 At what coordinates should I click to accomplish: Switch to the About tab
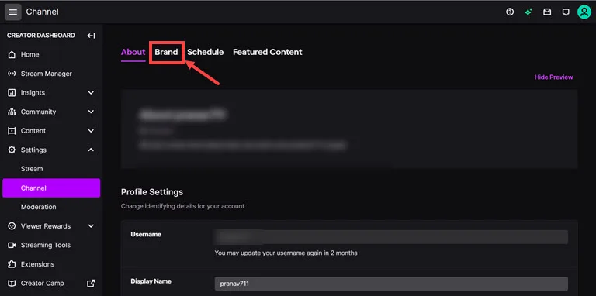pyautogui.click(x=133, y=53)
